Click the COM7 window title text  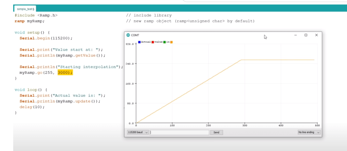[x=135, y=35]
